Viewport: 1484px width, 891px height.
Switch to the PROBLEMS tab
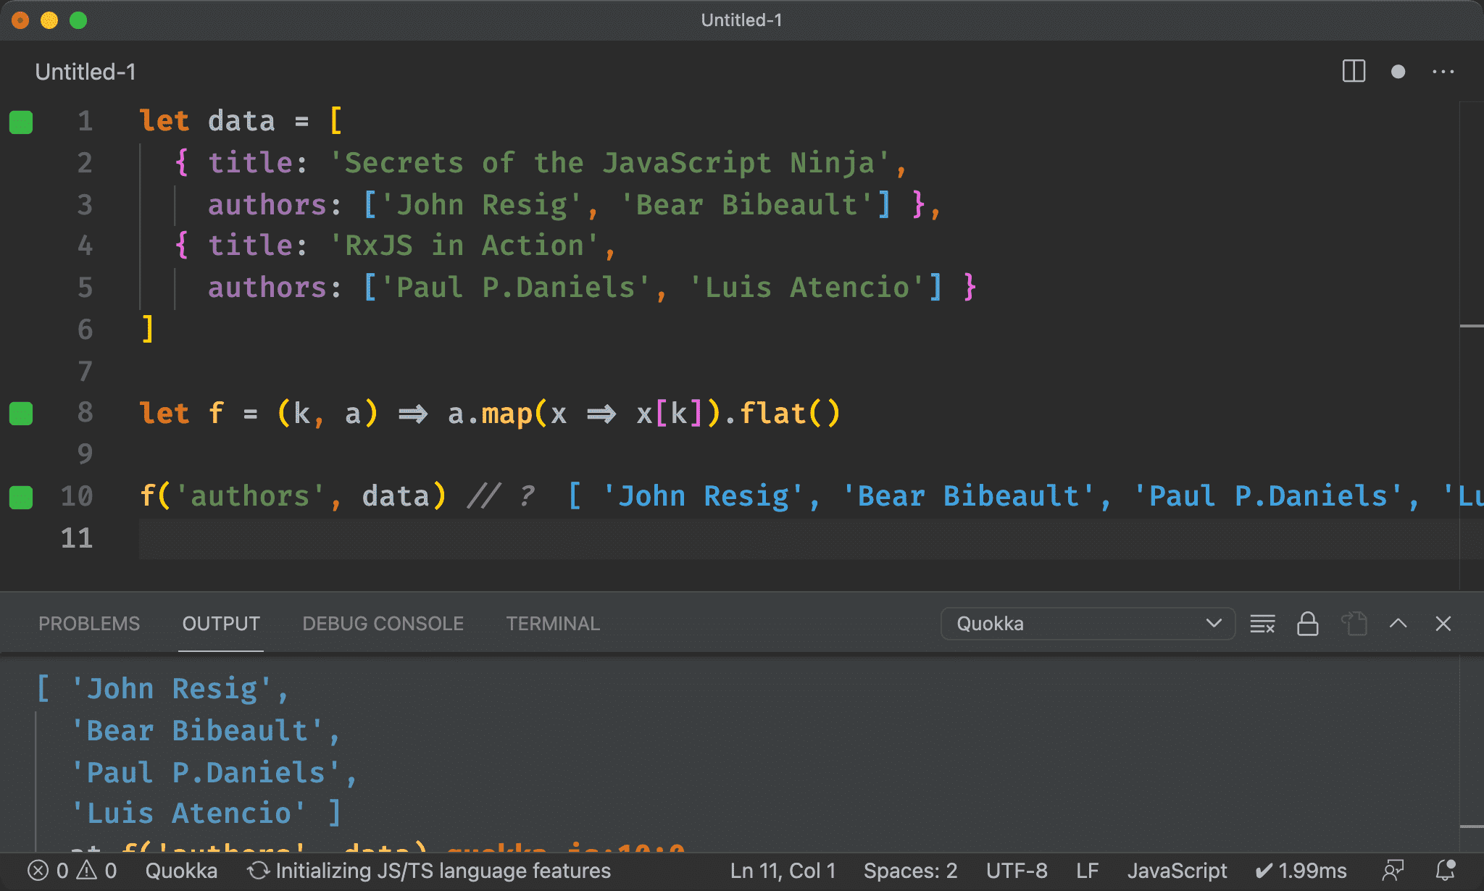click(x=89, y=624)
